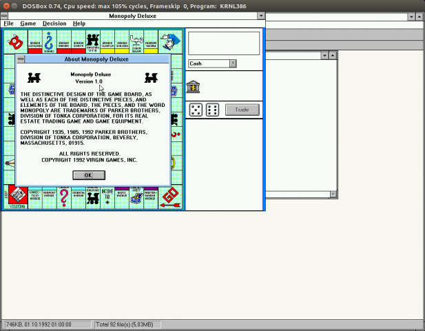The height and width of the screenshot is (331, 425).
Task: Click the first yellow property square after the railroad
Action: (x=107, y=42)
